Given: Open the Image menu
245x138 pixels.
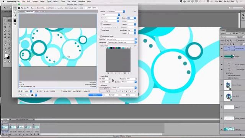Looking at the screenshot, I should [x=35, y=2].
